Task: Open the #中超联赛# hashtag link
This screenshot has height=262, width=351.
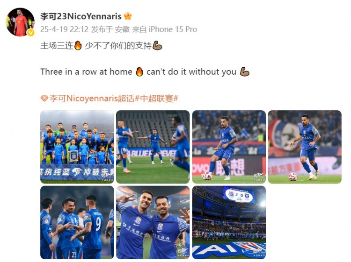Action: click(156, 98)
